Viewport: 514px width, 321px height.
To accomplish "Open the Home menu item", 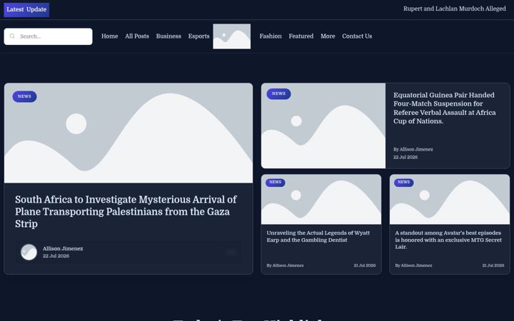I will [109, 36].
